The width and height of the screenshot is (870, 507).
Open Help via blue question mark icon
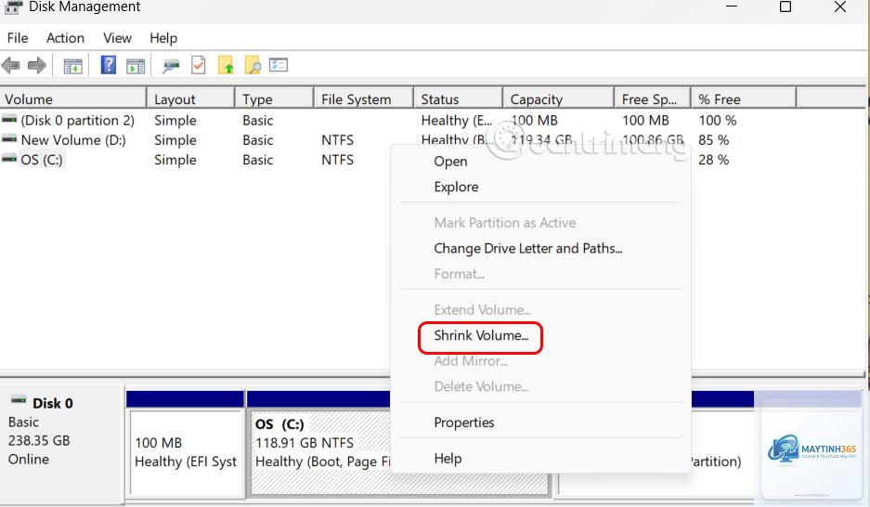(109, 65)
